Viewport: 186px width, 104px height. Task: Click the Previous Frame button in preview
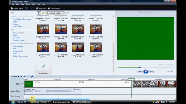click(140, 71)
